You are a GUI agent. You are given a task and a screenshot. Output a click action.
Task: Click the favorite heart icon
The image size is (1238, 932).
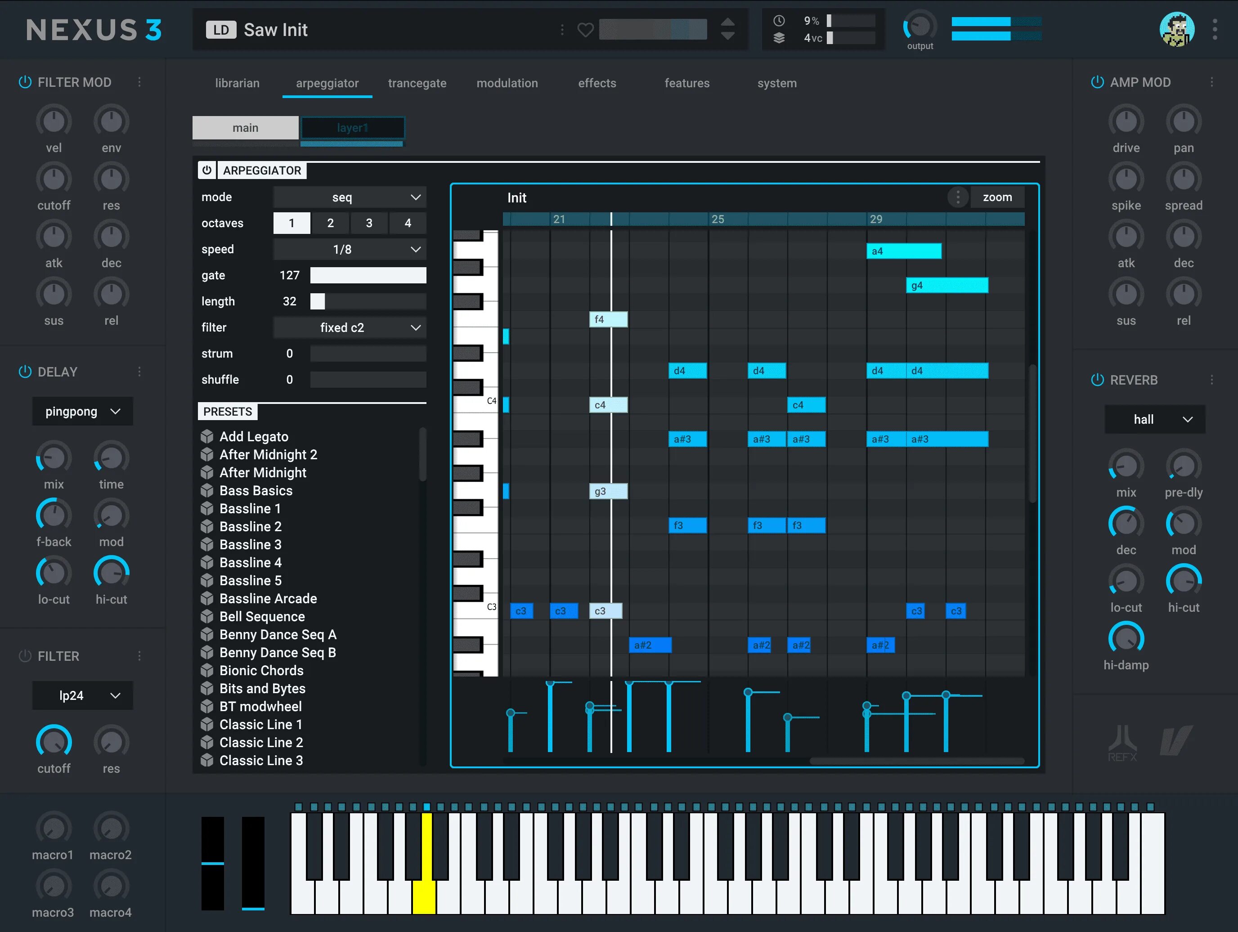pyautogui.click(x=585, y=30)
